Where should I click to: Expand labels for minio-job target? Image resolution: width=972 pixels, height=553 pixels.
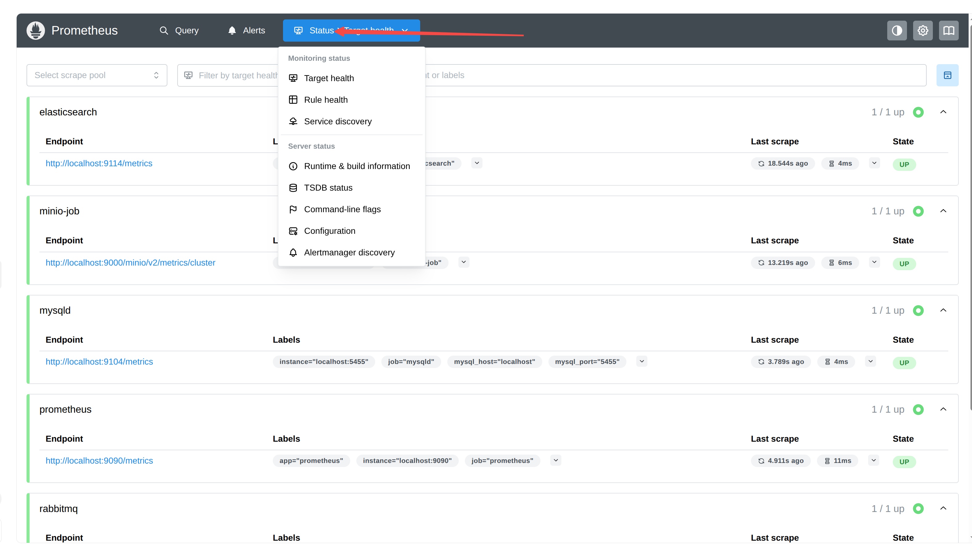click(x=463, y=262)
